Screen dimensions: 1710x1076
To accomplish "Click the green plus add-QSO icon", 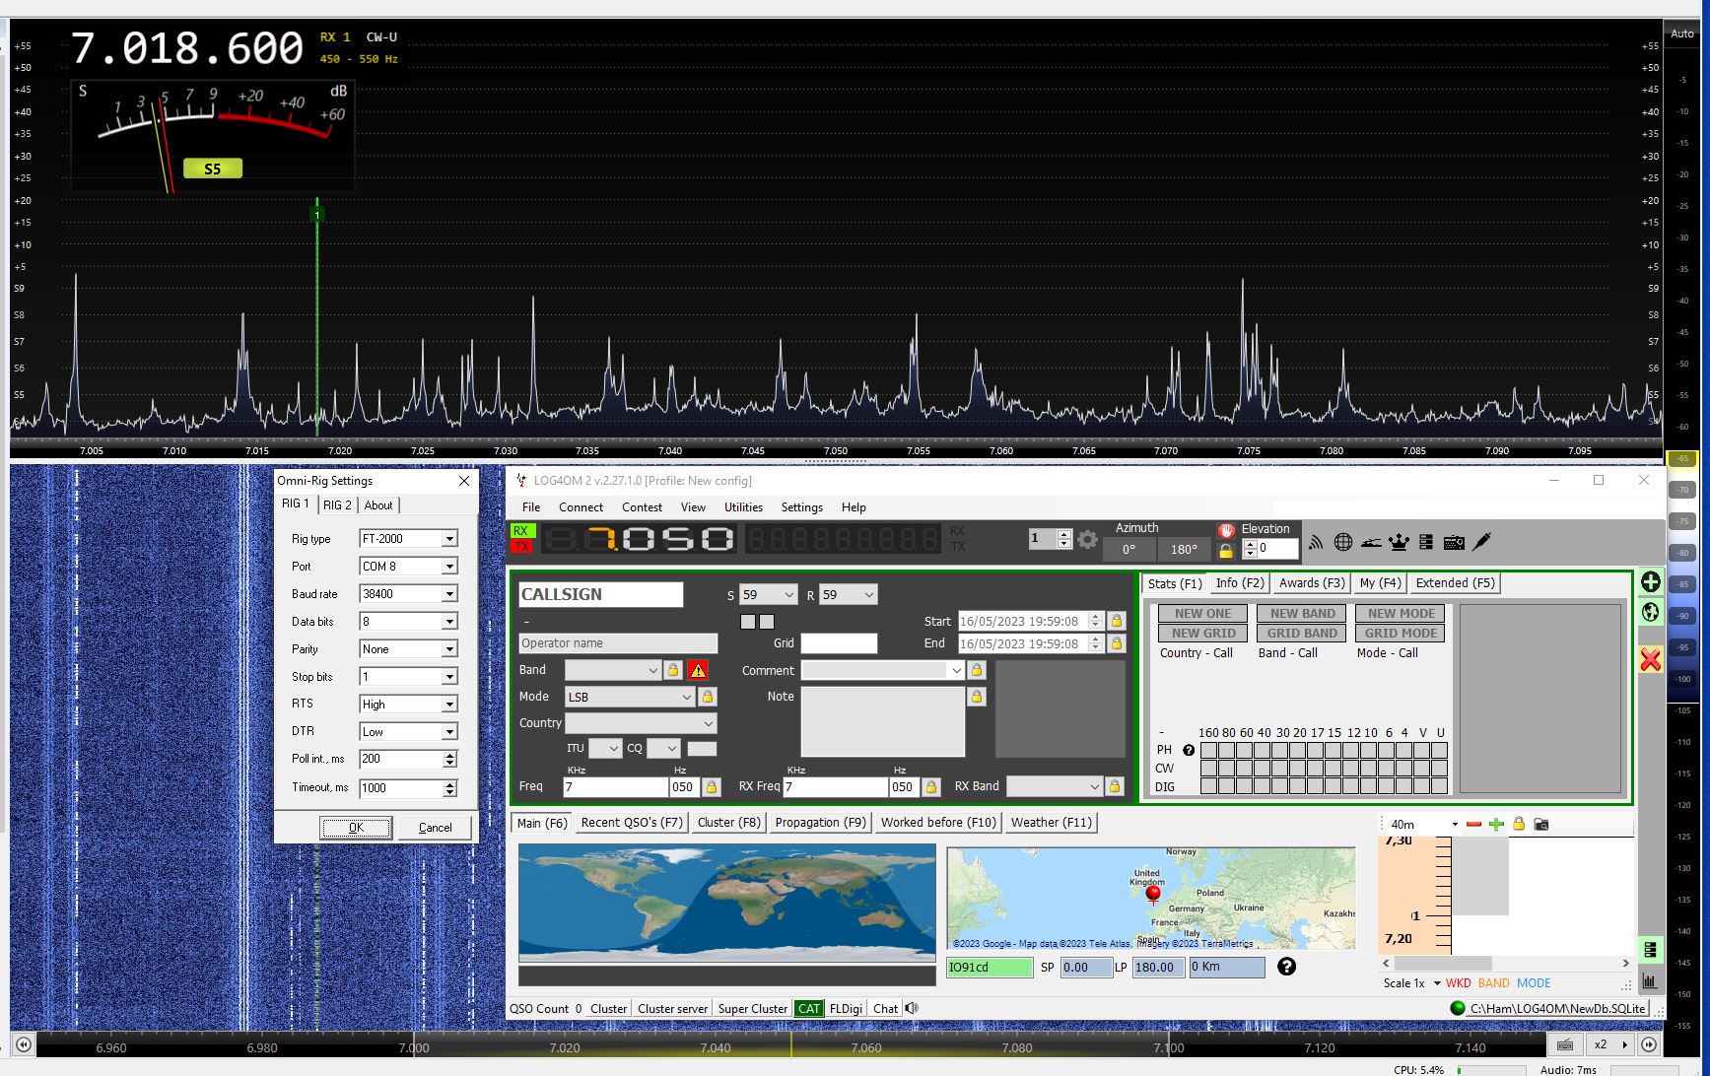I will 1650,582.
